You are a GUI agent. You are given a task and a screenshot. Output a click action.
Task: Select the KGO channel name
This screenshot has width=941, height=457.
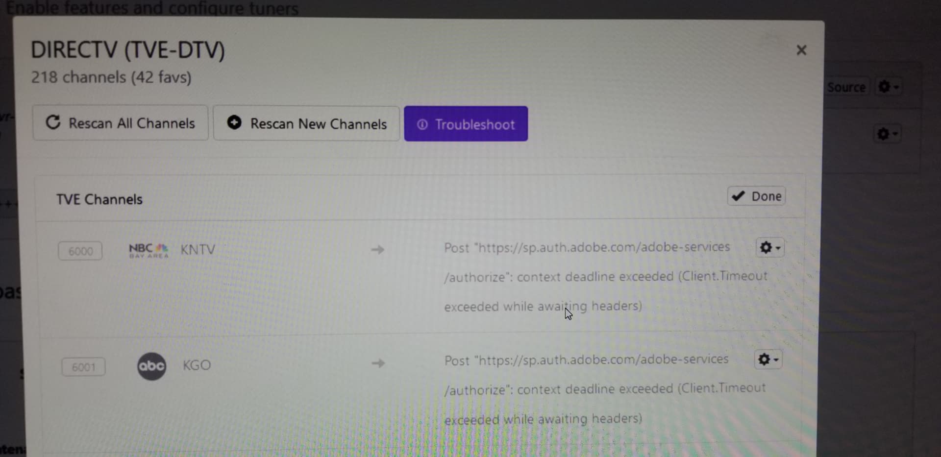point(197,365)
